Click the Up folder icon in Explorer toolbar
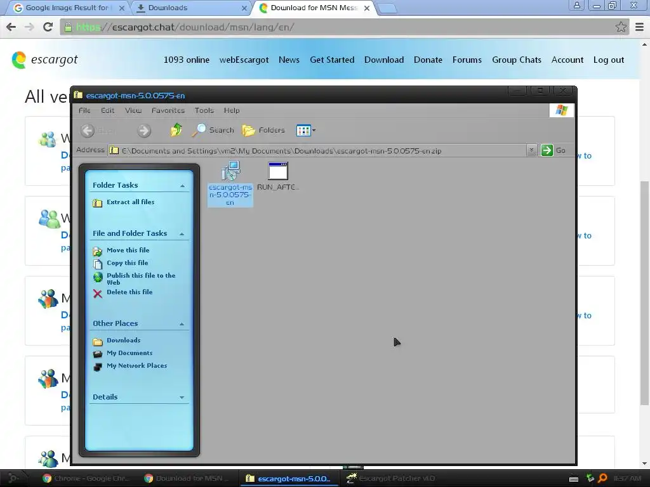This screenshot has height=487, width=650. [x=176, y=130]
